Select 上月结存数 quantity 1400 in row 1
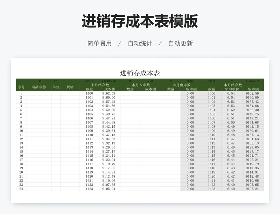This screenshot has width=280, height=214. 89,93
